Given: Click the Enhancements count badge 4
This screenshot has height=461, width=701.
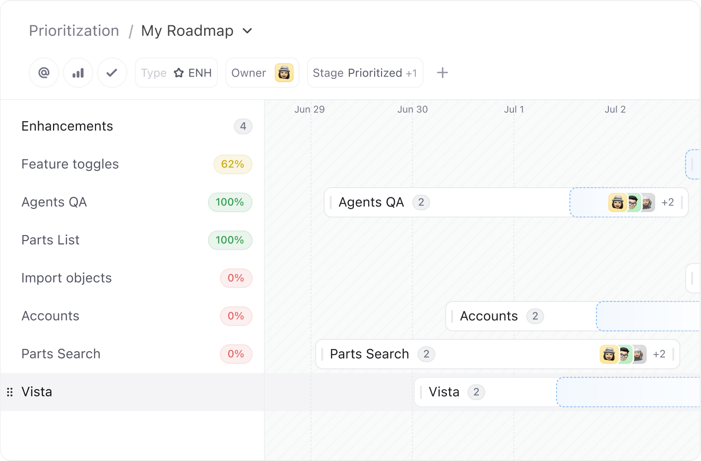Looking at the screenshot, I should tap(243, 126).
